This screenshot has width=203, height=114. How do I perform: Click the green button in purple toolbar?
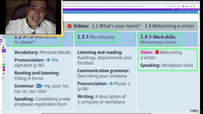coord(199,9)
